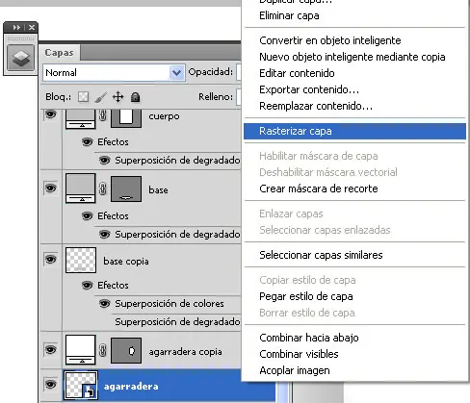The image size is (470, 403).
Task: Switch to the Capas tab
Action: pyautogui.click(x=59, y=53)
